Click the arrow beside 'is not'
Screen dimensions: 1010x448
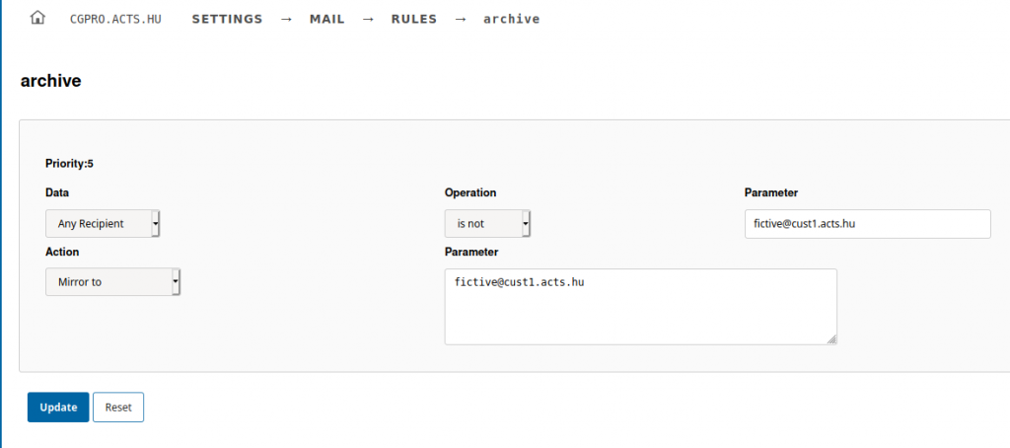click(x=526, y=224)
